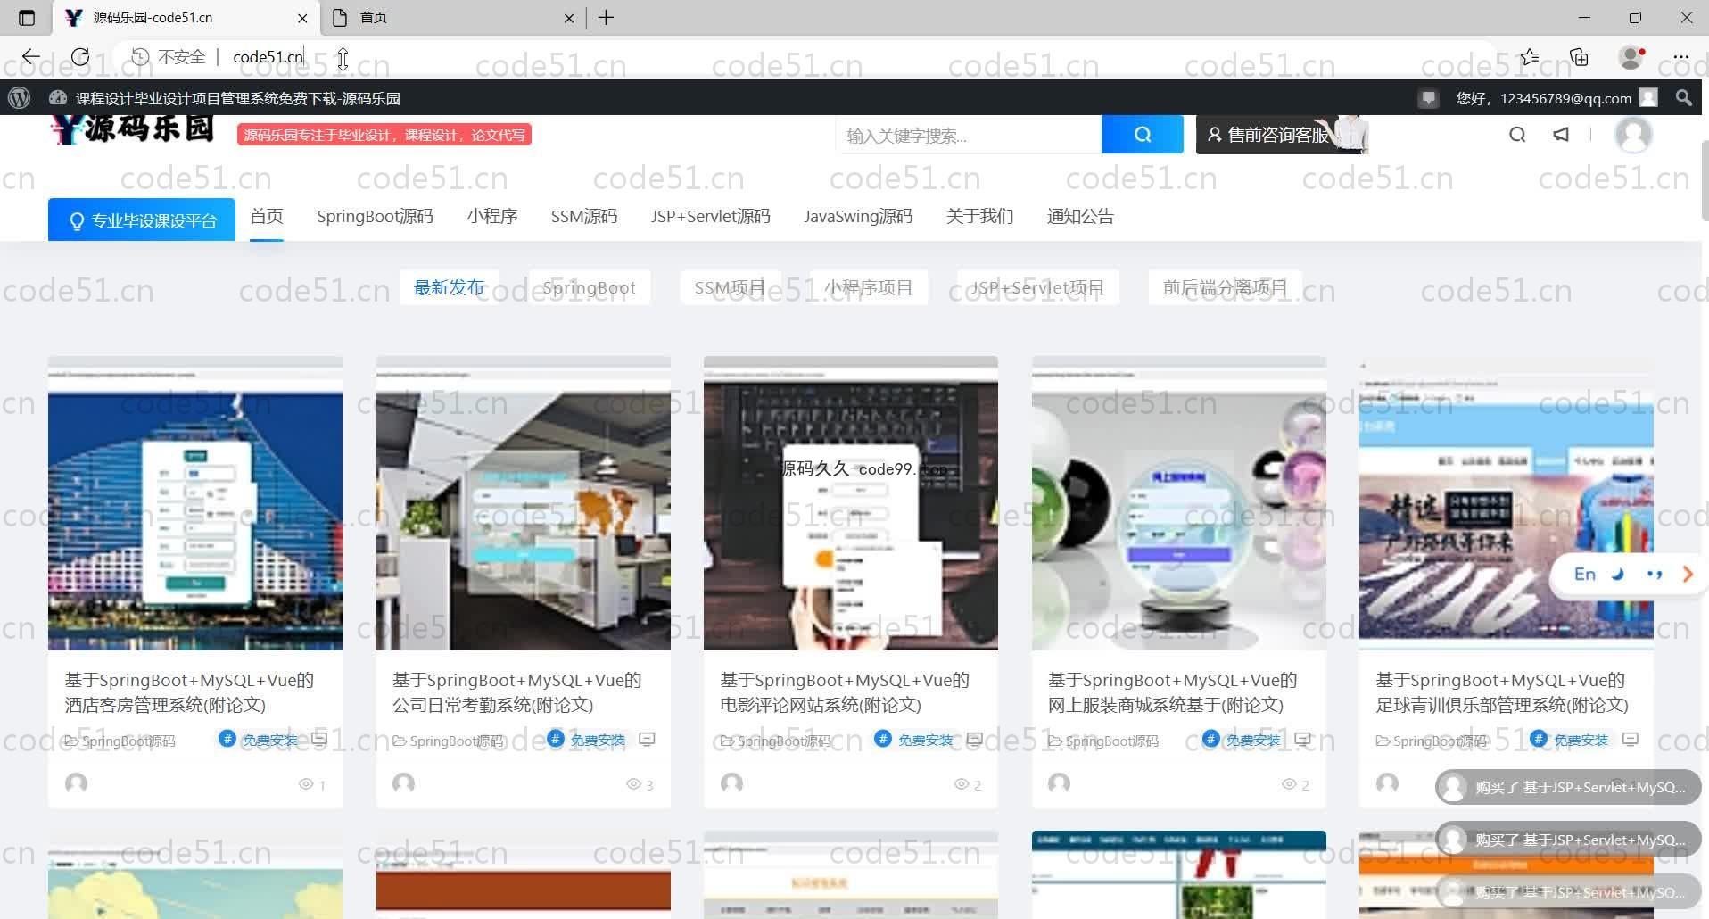The width and height of the screenshot is (1709, 919).
Task: Open the 公司日常考勤系统 thumbnail image
Action: [x=524, y=503]
